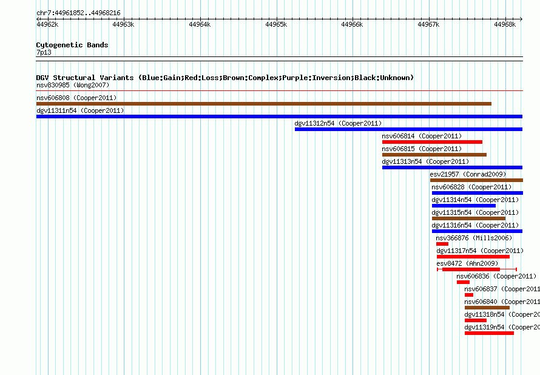Select the short nsv366876 red loss bar
This screenshot has width=540, height=375.
point(442,244)
